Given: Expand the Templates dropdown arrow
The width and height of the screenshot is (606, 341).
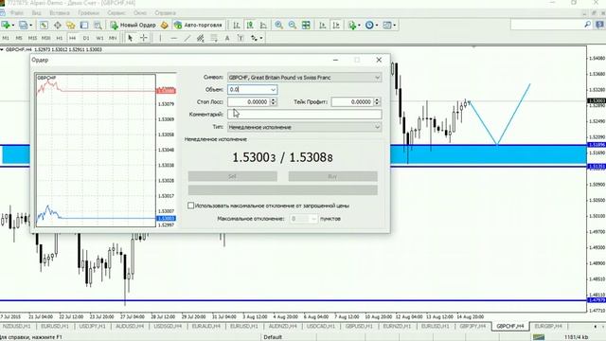Looking at the screenshot, I should 394,26.
